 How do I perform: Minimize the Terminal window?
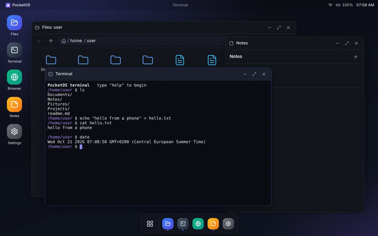point(245,74)
